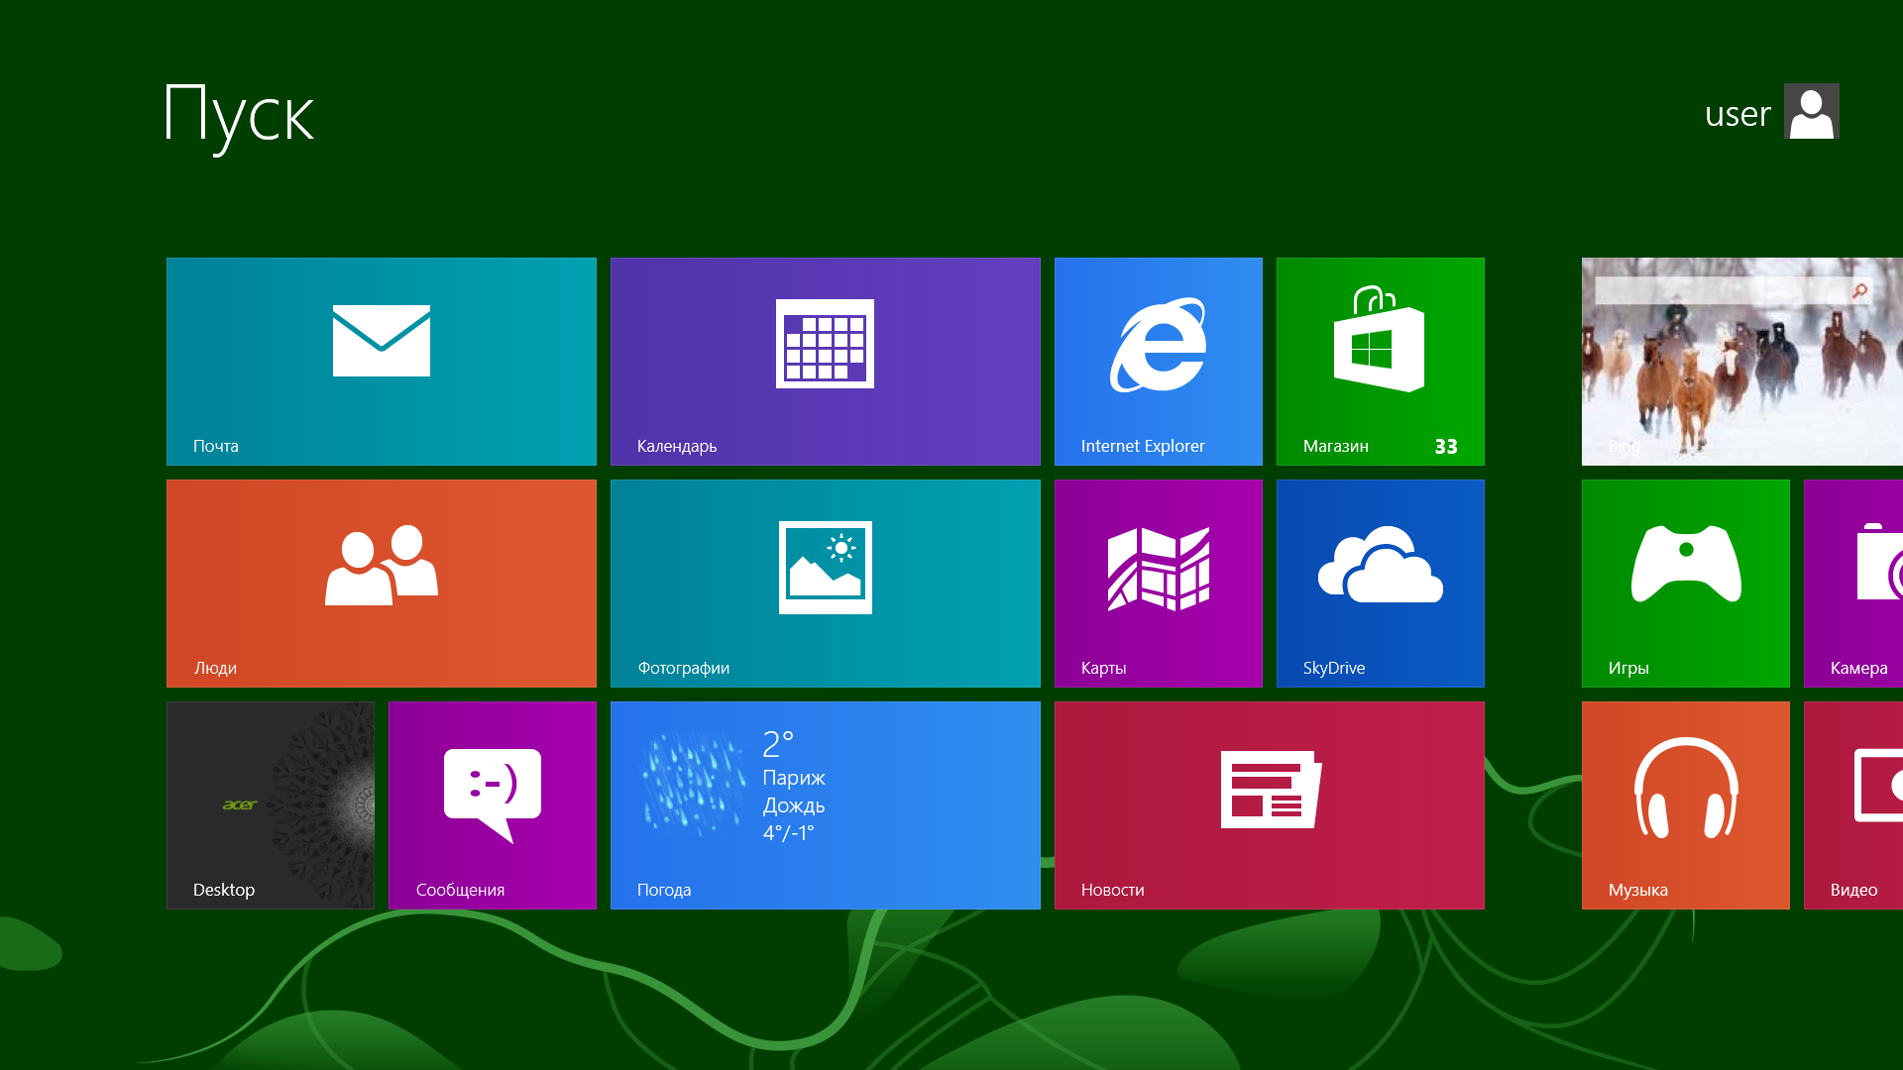
Task: Click the Desktop tile thumbnail
Action: [271, 805]
